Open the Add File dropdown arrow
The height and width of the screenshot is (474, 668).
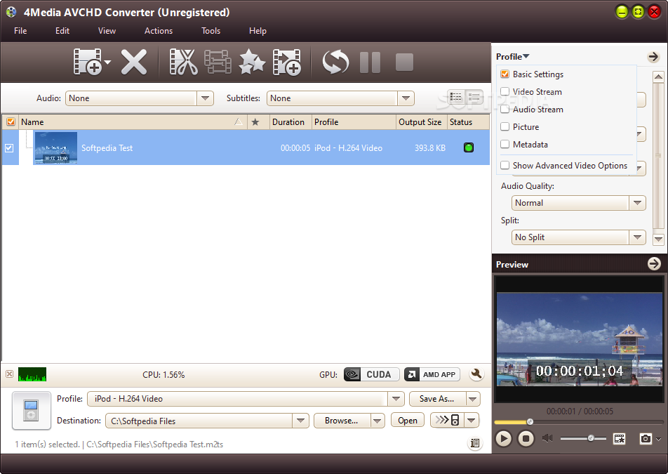[107, 62]
